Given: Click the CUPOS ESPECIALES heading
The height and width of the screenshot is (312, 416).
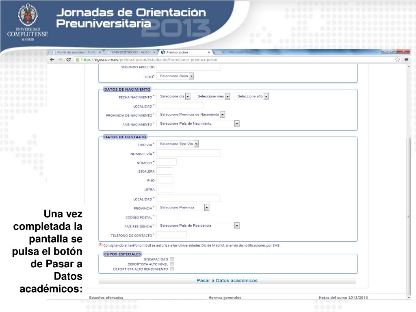Looking at the screenshot, I should coord(122,254).
